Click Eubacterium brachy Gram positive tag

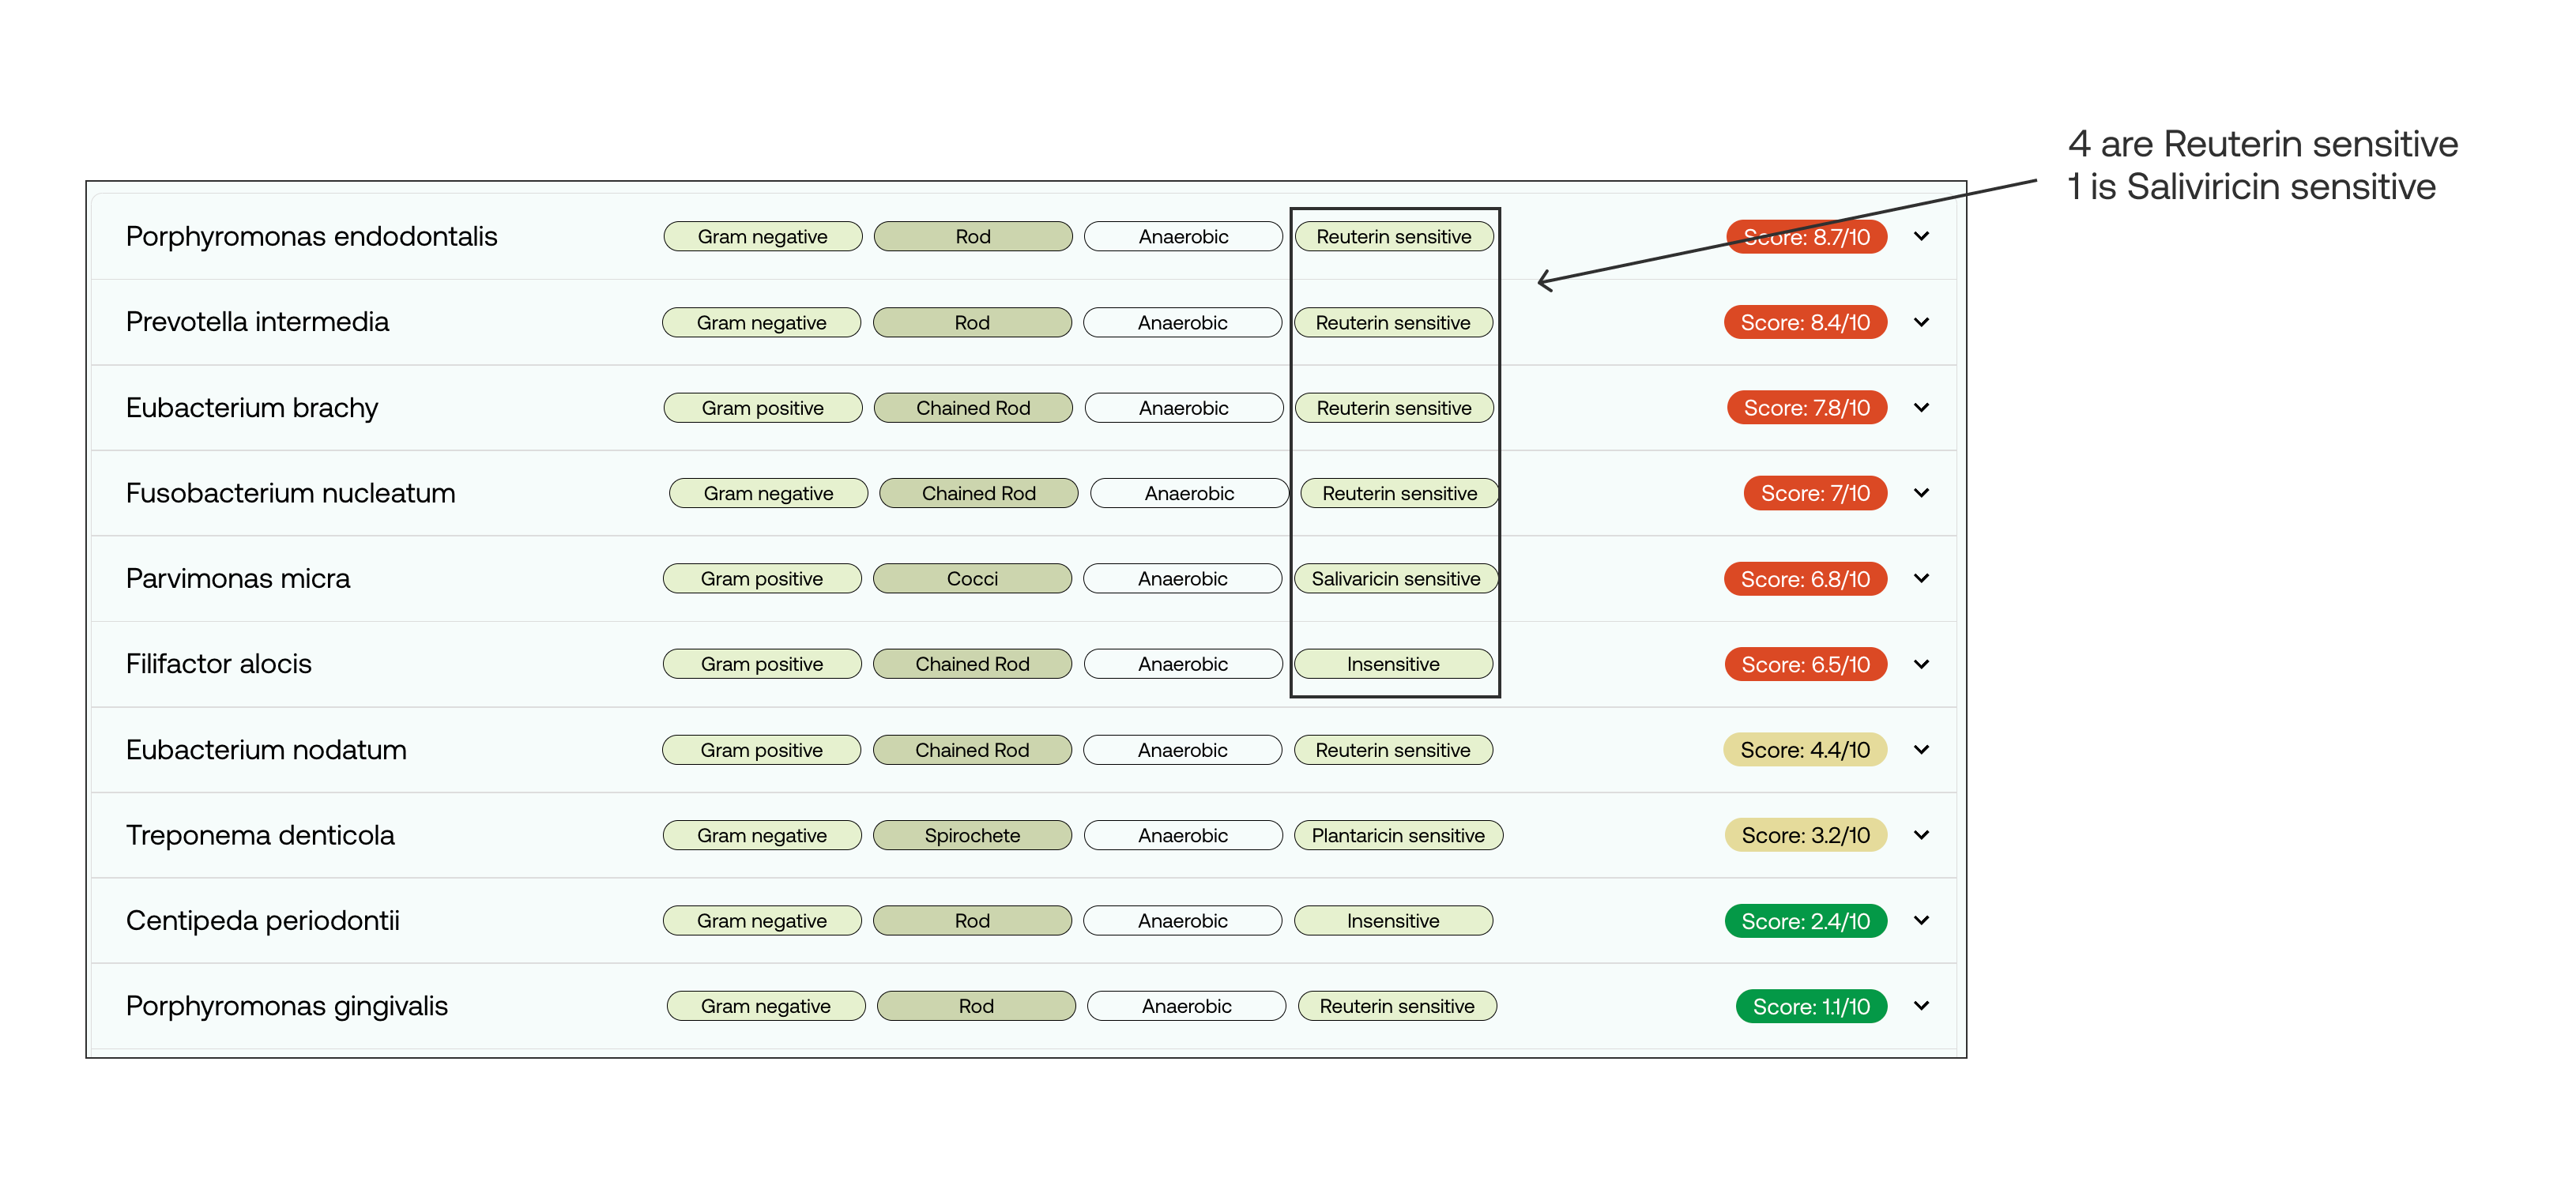click(x=762, y=408)
